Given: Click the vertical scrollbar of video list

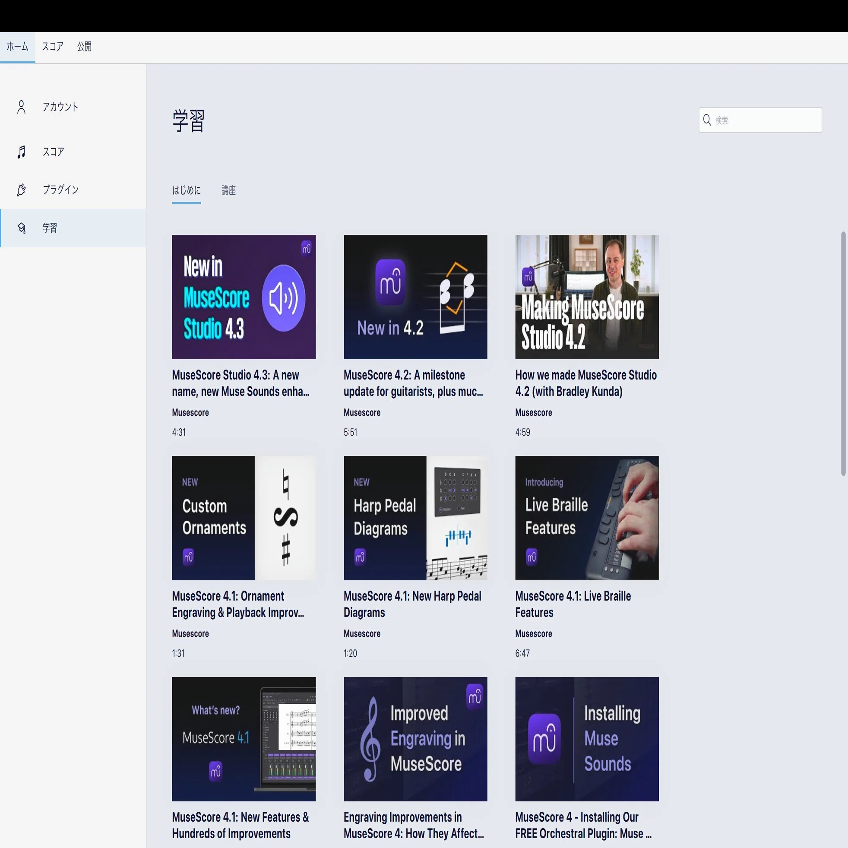Looking at the screenshot, I should [x=843, y=353].
